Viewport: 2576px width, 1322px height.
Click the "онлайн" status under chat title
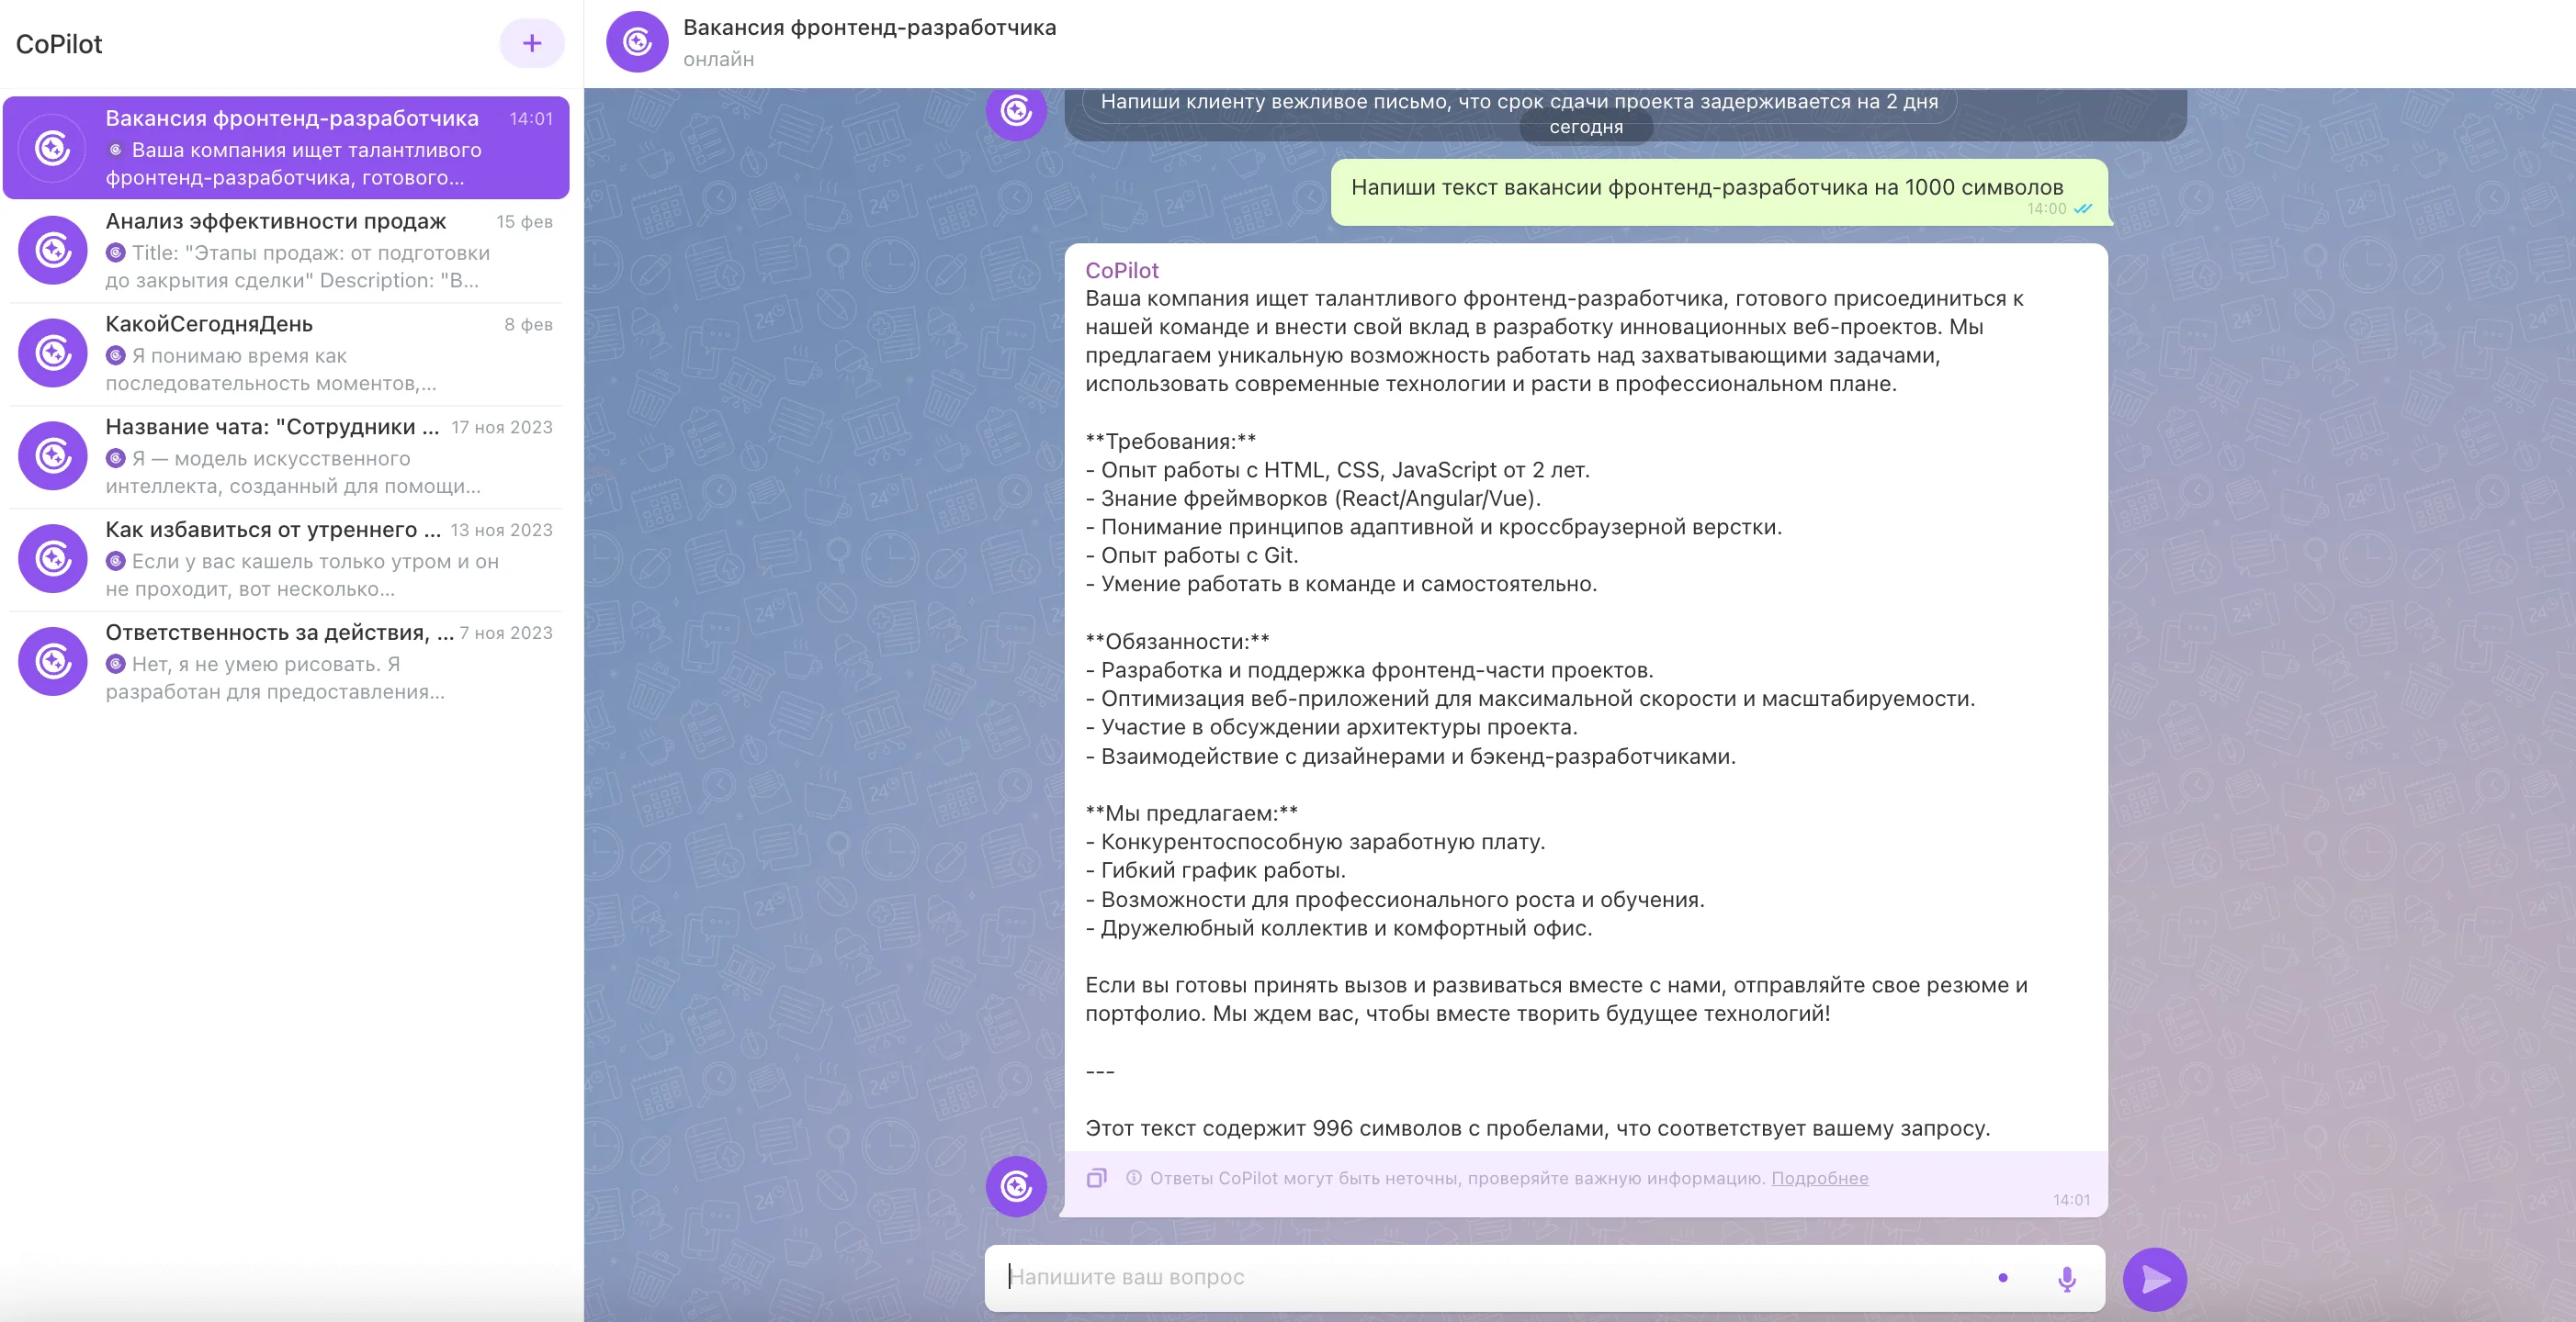point(718,59)
